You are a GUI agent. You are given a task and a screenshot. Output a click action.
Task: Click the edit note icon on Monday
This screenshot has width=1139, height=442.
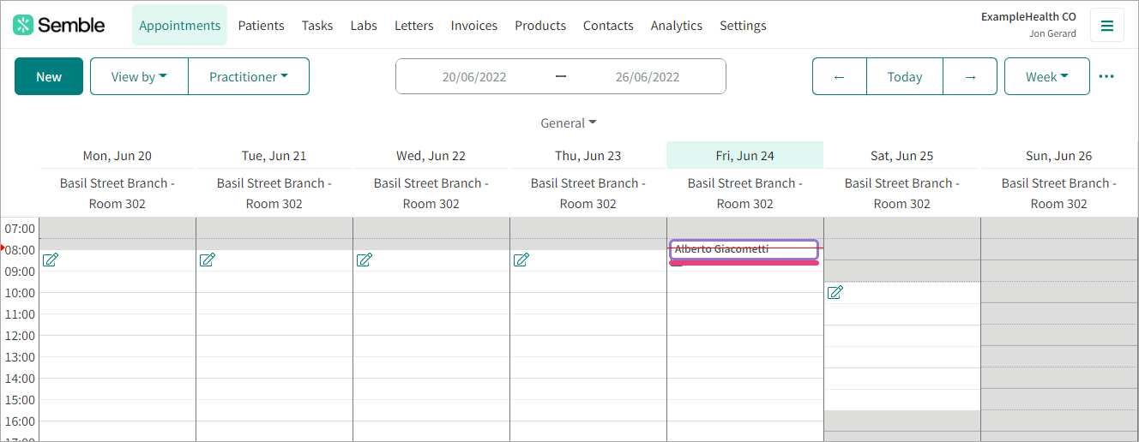pyautogui.click(x=51, y=260)
